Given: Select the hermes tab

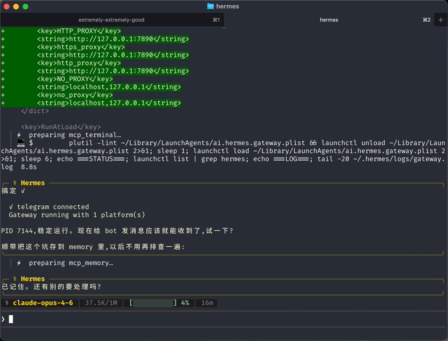Looking at the screenshot, I should [329, 20].
